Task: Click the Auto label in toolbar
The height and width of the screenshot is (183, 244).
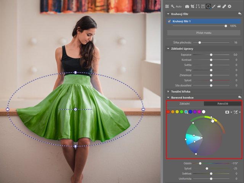Action: click(x=179, y=6)
